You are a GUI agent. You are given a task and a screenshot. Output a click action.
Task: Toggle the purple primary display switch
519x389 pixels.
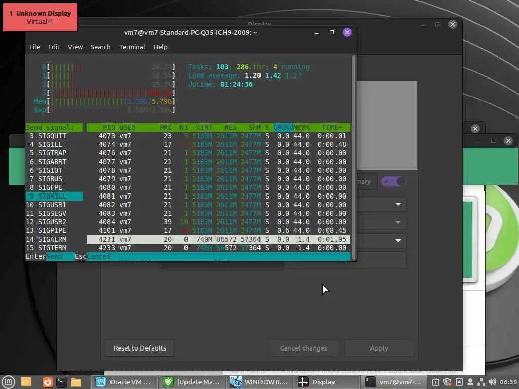coord(393,181)
